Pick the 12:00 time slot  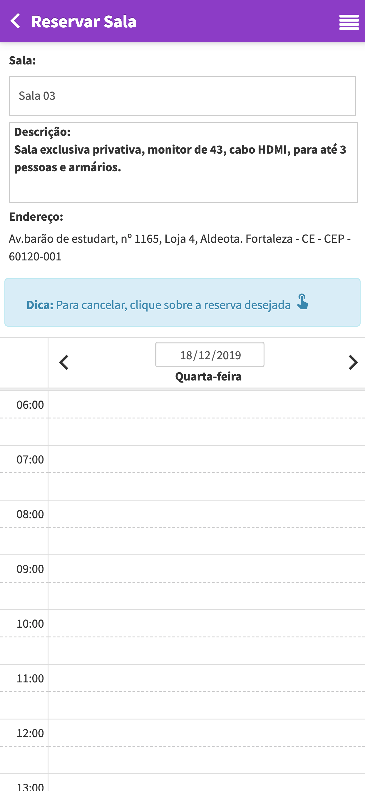(x=206, y=733)
